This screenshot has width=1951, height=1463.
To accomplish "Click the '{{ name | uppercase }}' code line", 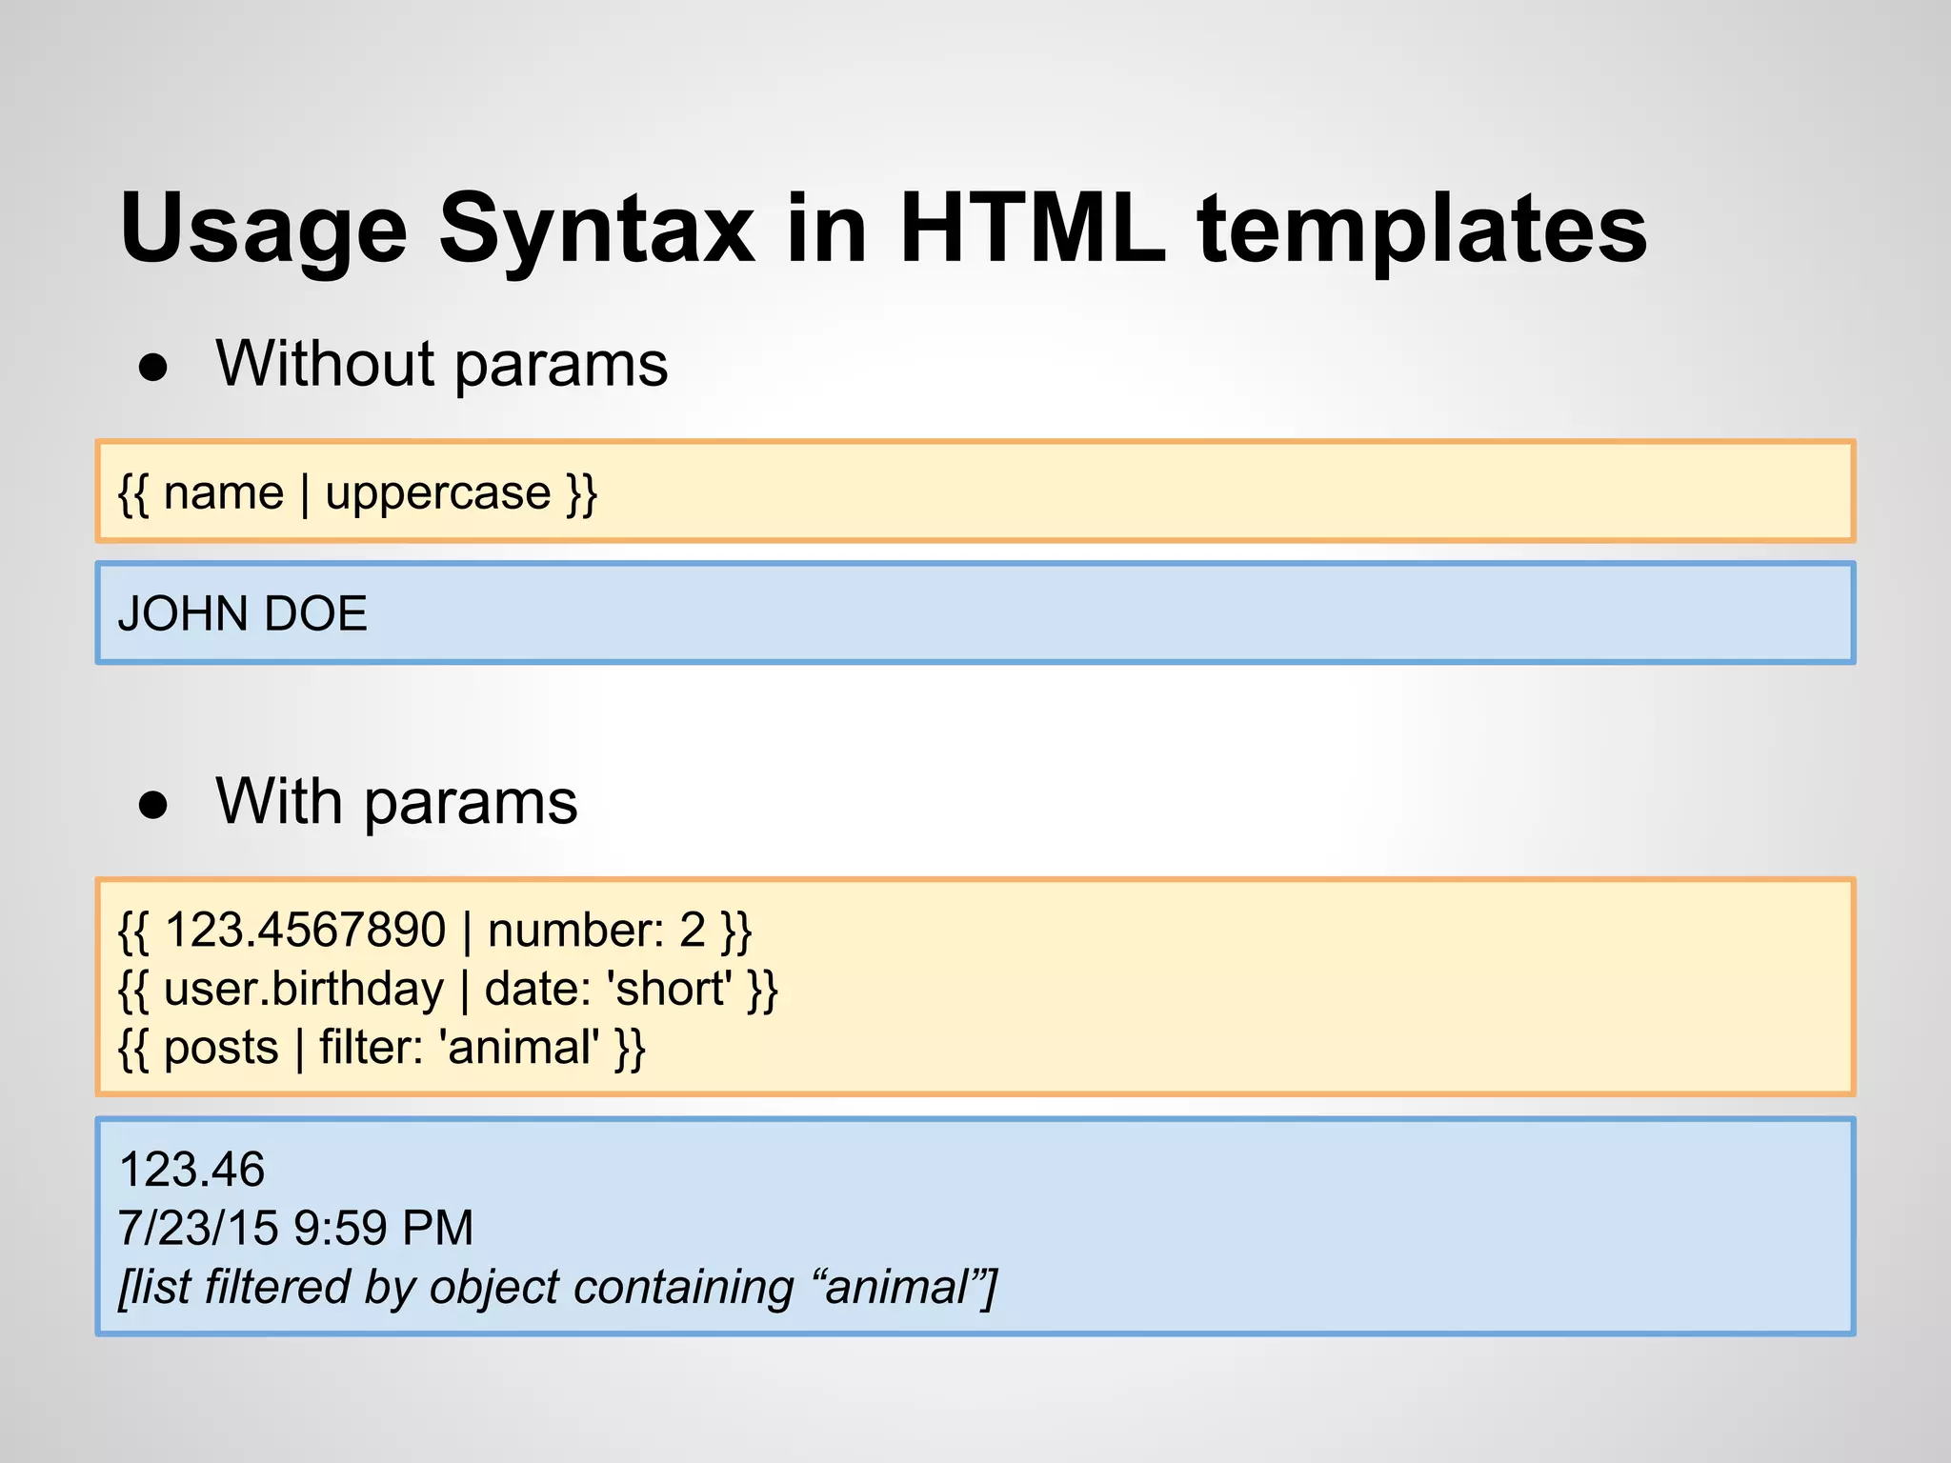I will (357, 493).
